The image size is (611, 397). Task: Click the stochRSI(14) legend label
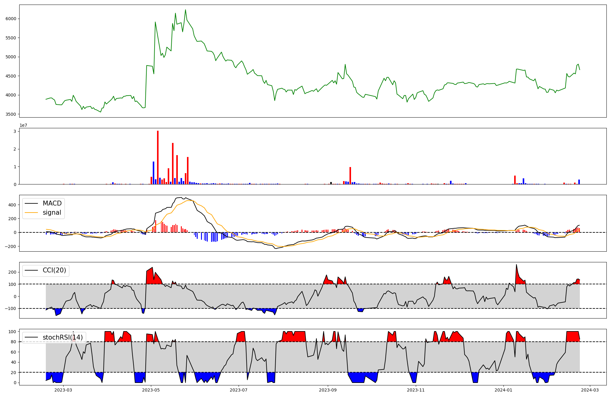click(x=63, y=337)
